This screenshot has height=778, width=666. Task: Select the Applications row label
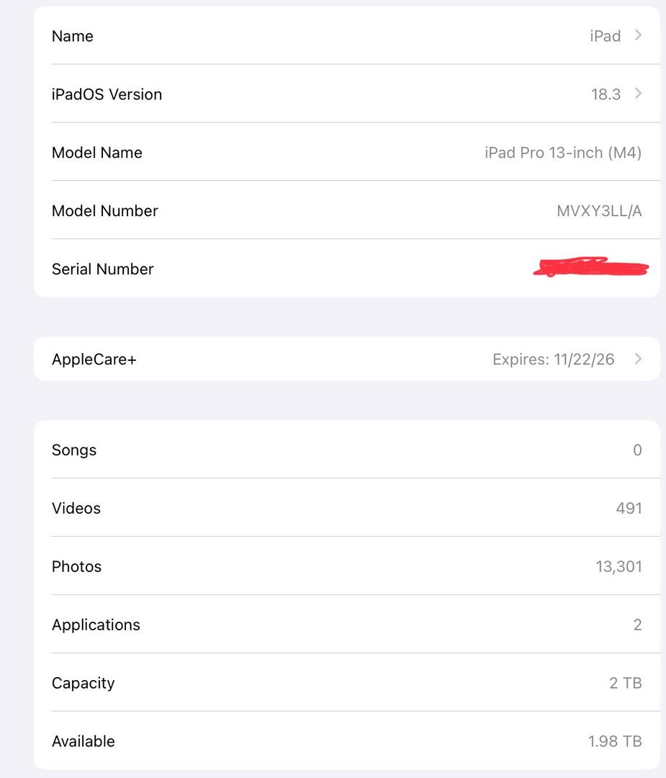click(96, 625)
